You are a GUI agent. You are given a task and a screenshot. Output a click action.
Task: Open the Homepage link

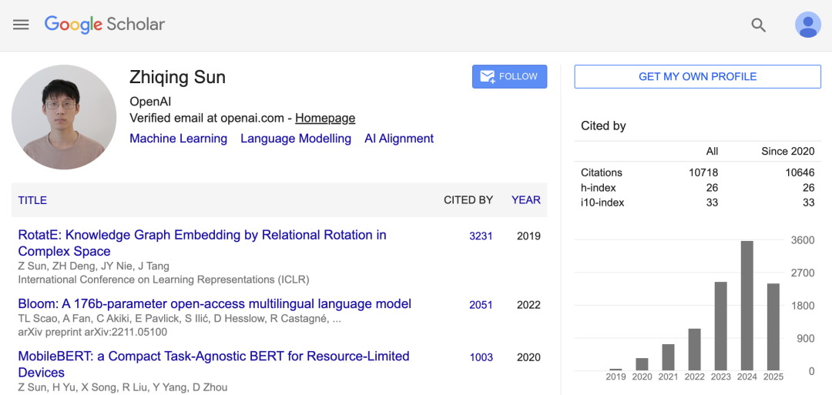(x=325, y=119)
